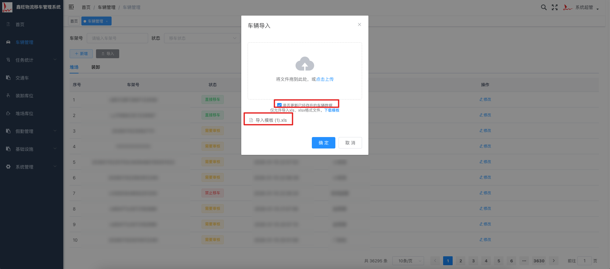The image size is (610, 269).
Task: Click the 点击上传 link
Action: point(325,79)
